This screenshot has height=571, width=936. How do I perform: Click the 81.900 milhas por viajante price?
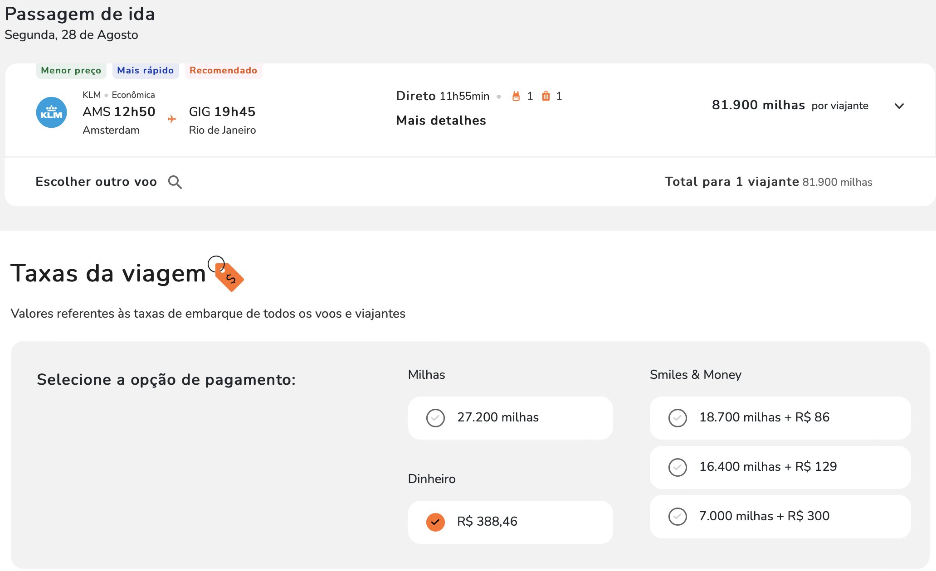point(790,106)
